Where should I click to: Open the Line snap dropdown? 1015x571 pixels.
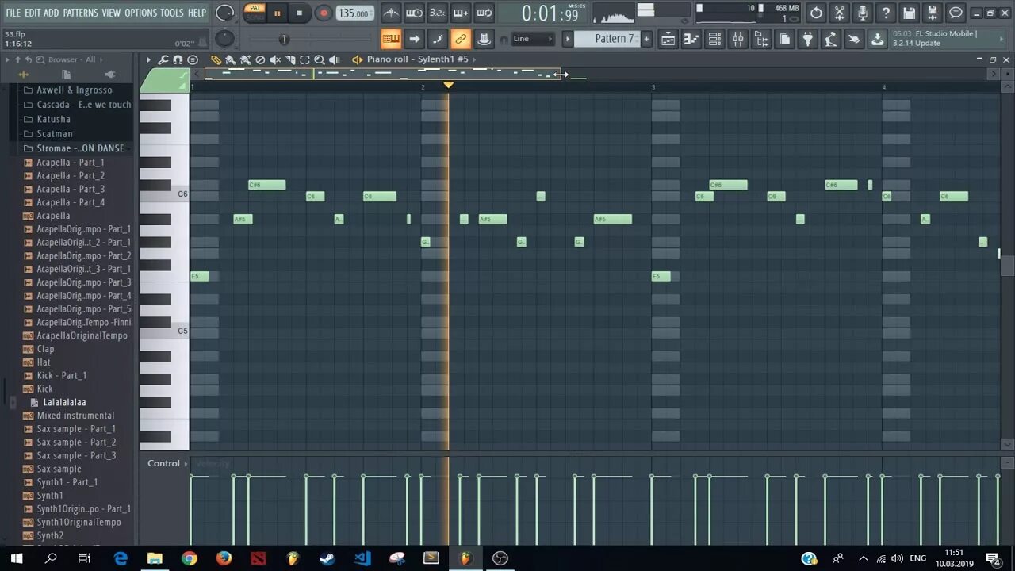[x=532, y=39]
